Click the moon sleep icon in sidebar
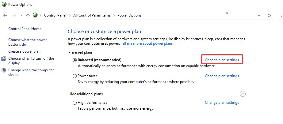The image size is (283, 124). tap(4, 70)
